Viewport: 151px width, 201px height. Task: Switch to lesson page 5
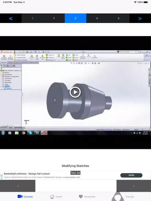[119, 18]
